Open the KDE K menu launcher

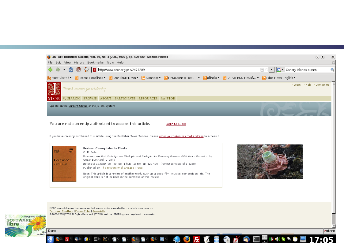tap(50, 239)
